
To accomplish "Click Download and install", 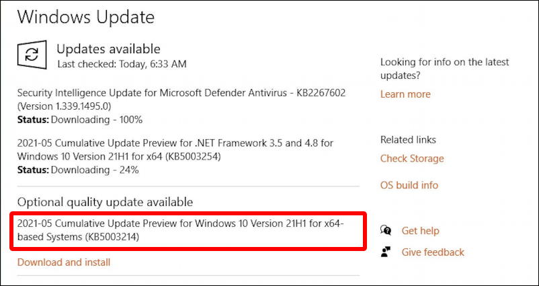I will (64, 262).
